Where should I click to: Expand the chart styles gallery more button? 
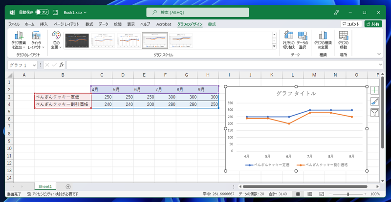pos(274,46)
